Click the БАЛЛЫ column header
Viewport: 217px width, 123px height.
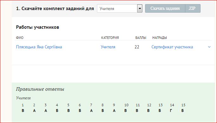pyautogui.click(x=141, y=38)
